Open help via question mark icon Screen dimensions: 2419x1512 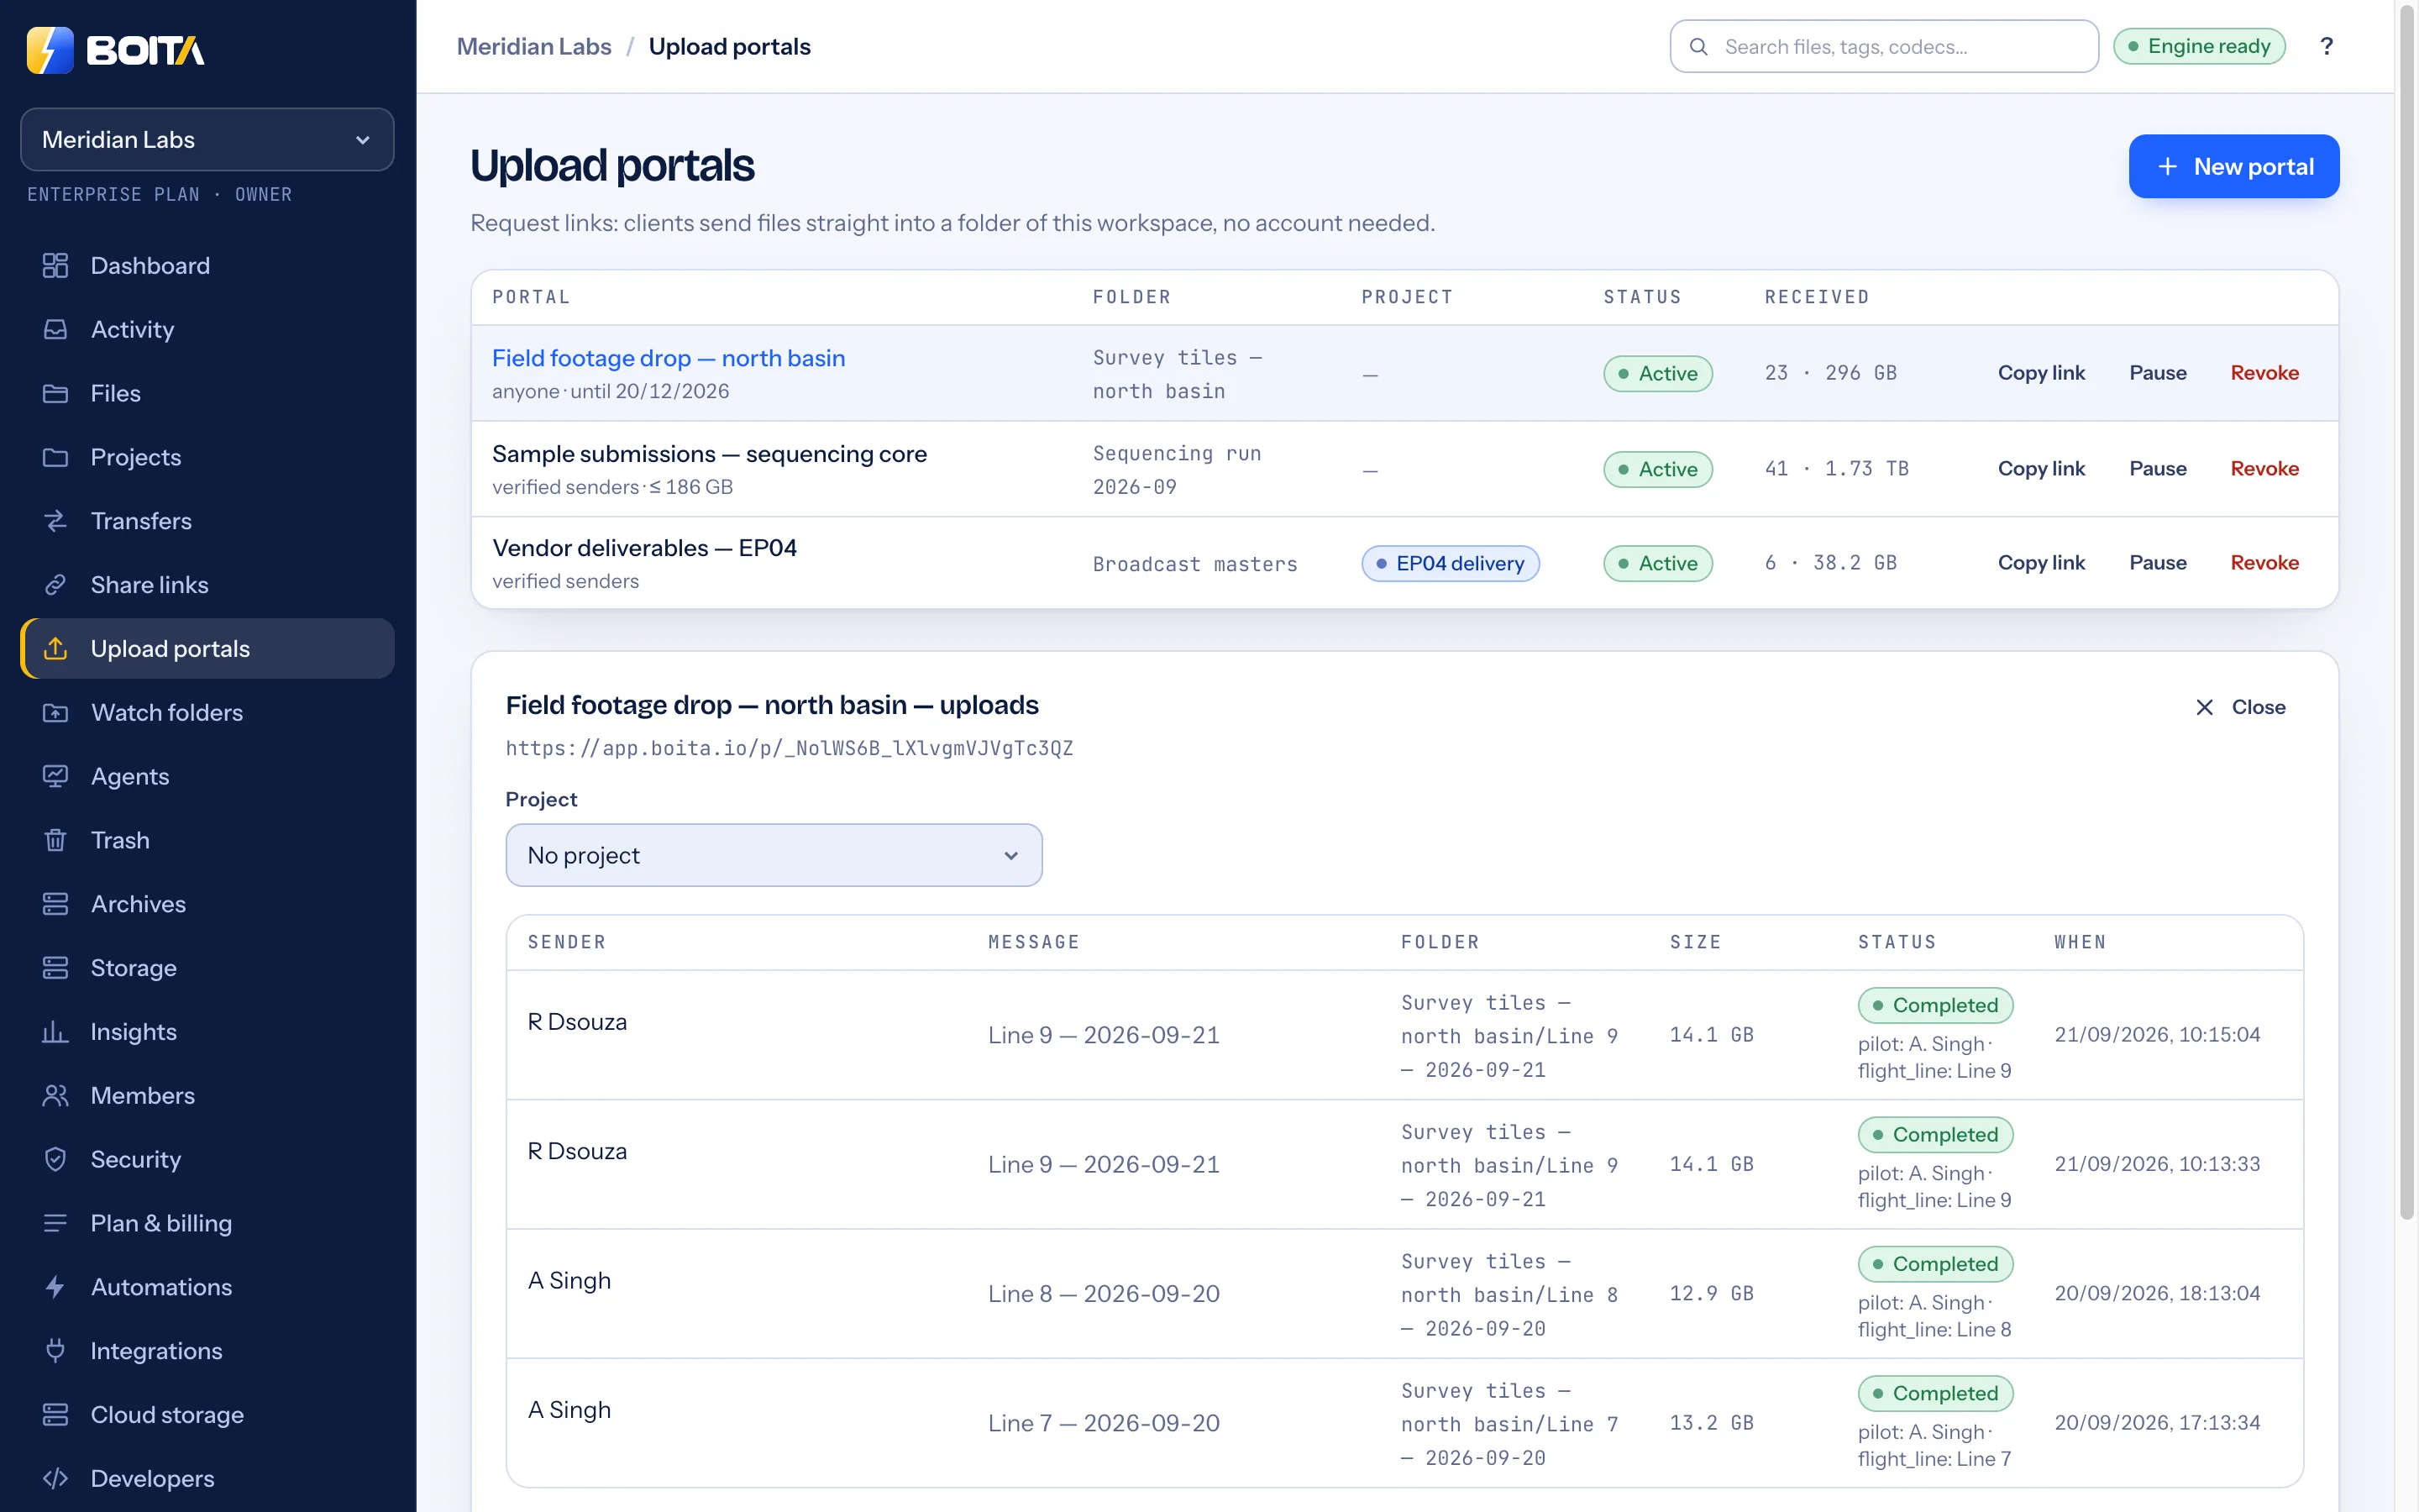pos(2326,47)
